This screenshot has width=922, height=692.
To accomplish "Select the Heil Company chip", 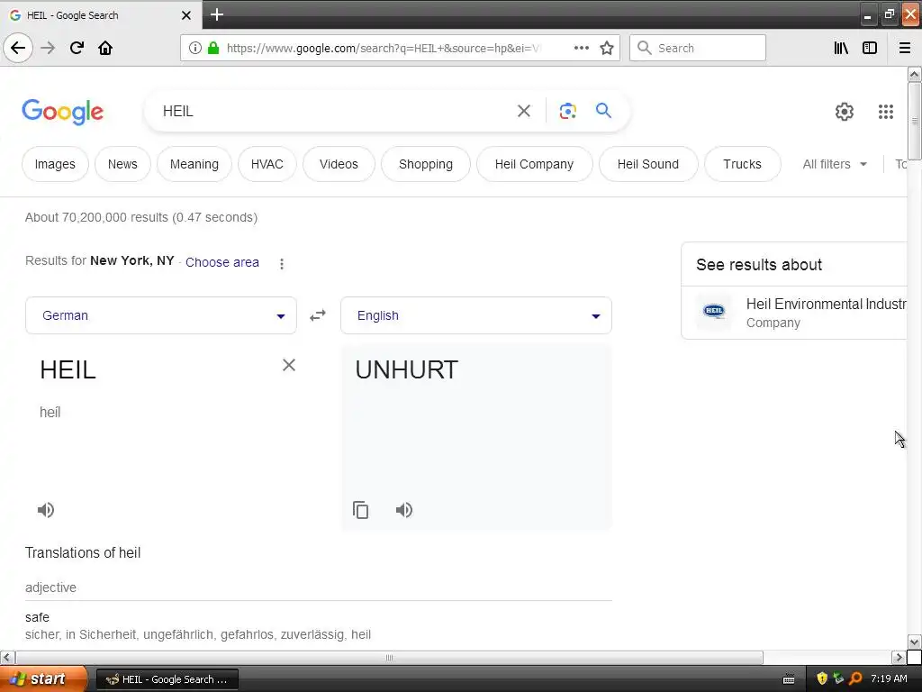I will [x=534, y=164].
